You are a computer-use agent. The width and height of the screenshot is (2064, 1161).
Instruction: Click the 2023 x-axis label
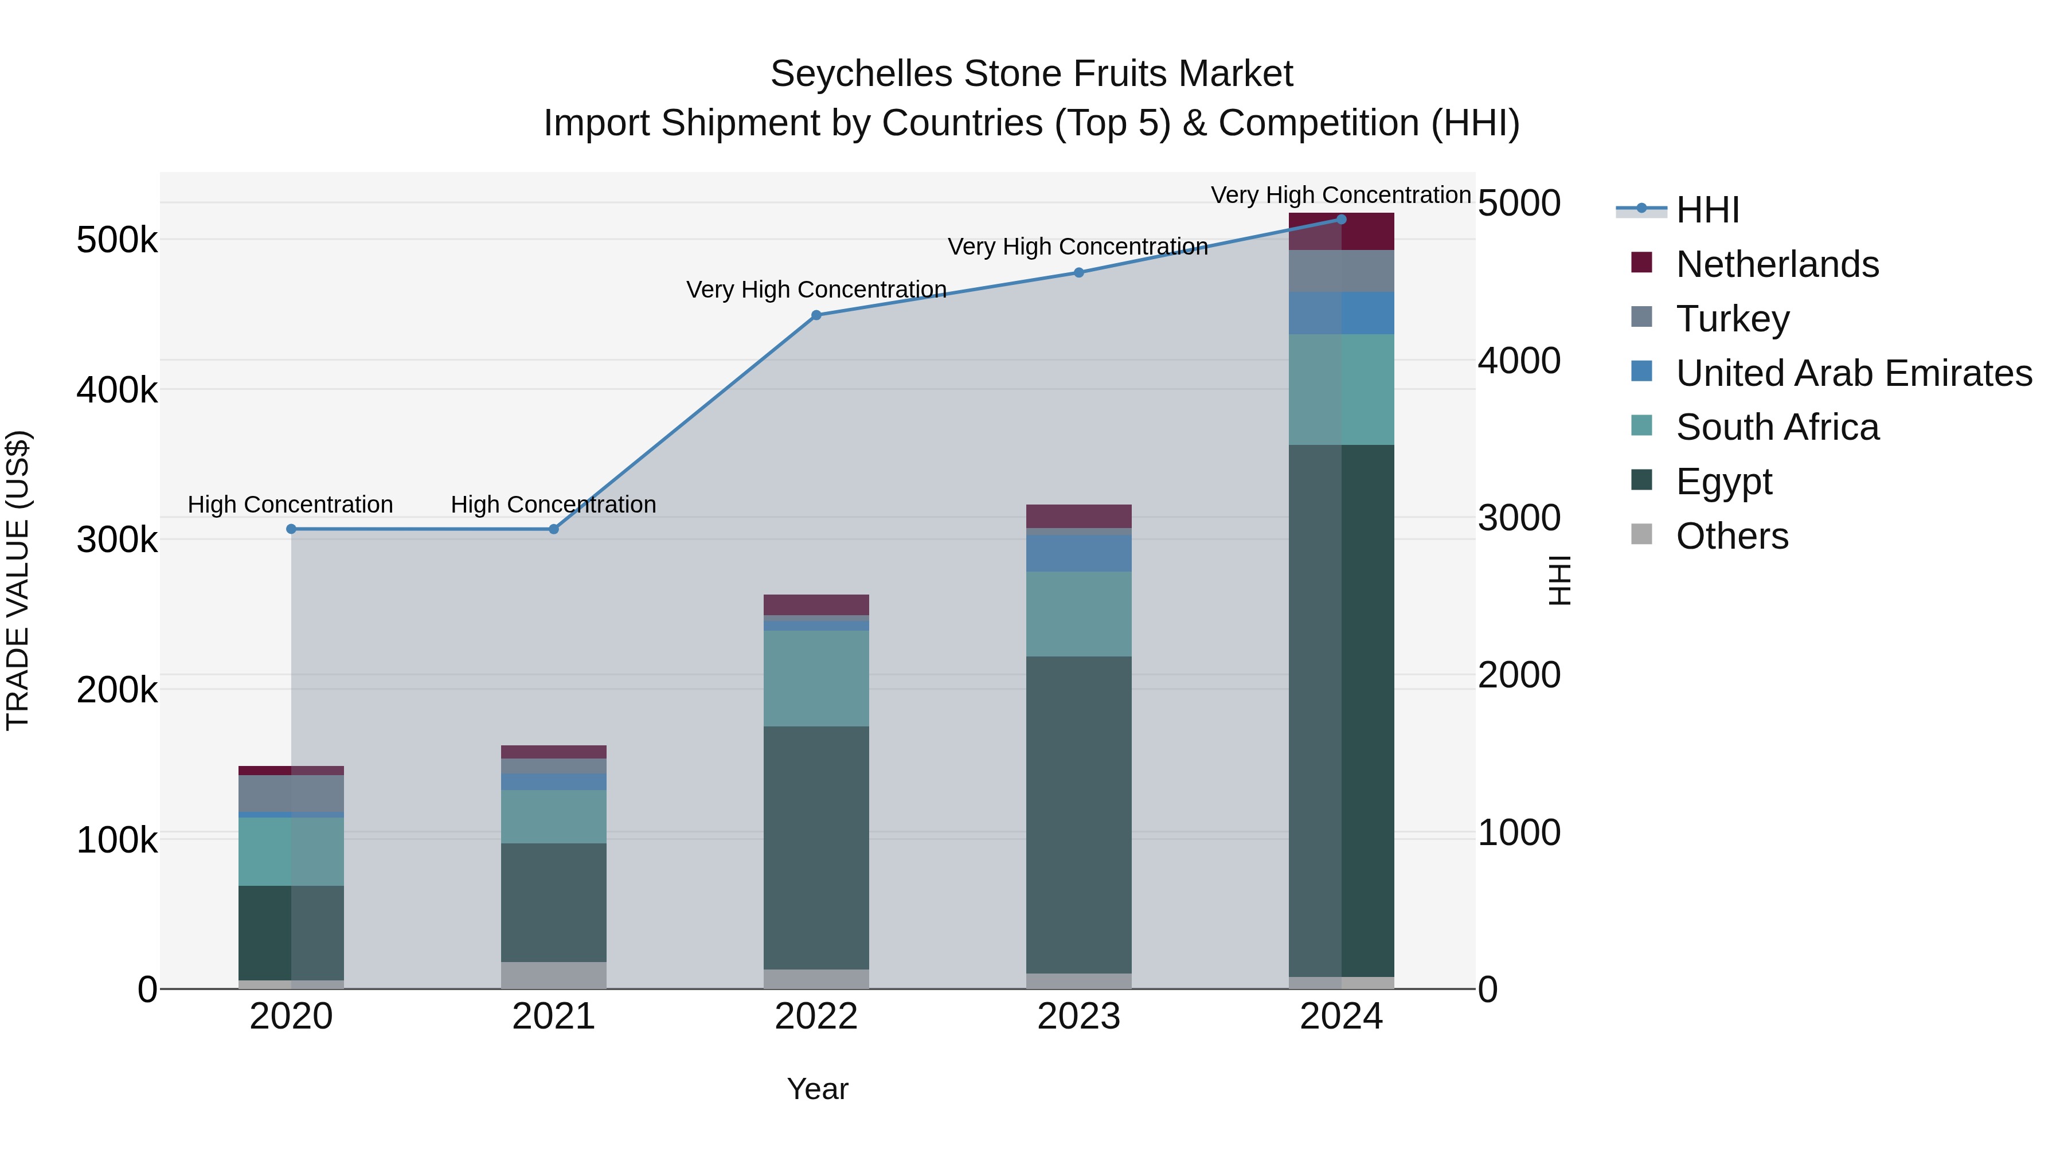coord(1078,1017)
